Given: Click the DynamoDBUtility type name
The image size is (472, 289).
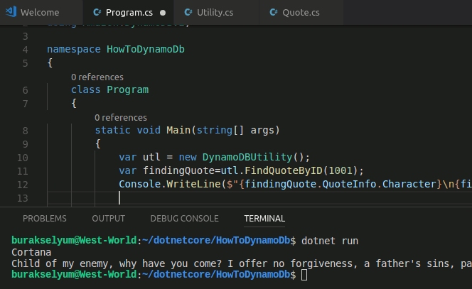Looking at the screenshot, I should point(247,157).
